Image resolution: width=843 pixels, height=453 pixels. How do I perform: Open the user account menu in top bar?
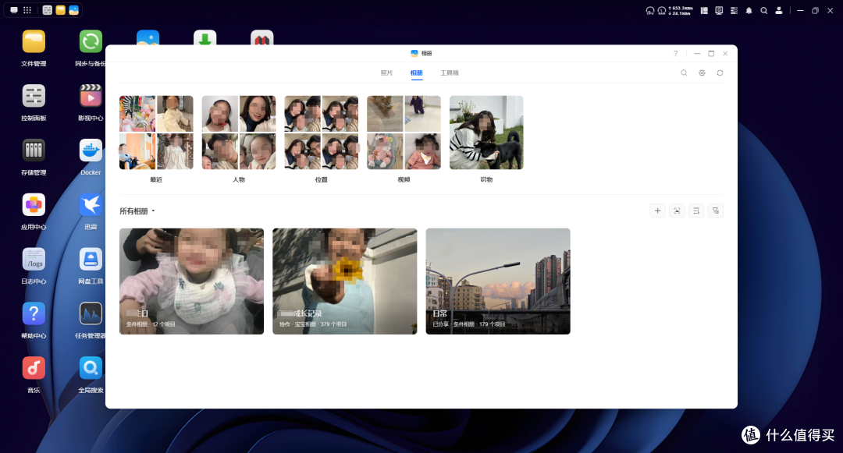[778, 11]
